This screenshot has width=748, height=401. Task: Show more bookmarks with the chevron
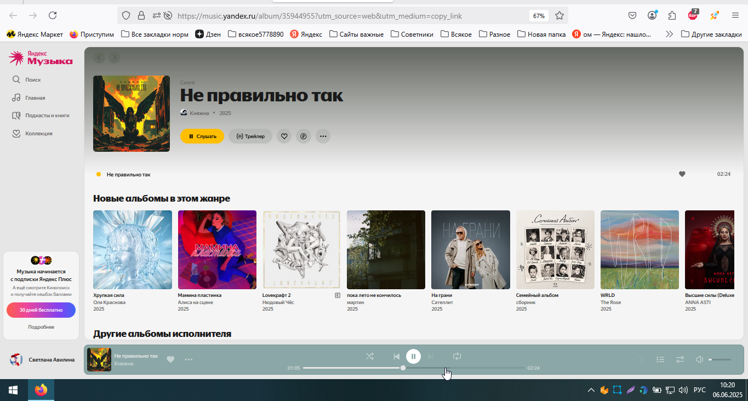[x=669, y=34]
